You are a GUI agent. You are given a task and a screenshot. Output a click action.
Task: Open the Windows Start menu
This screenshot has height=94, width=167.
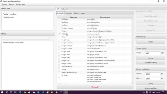pyautogui.click(x=2, y=92)
